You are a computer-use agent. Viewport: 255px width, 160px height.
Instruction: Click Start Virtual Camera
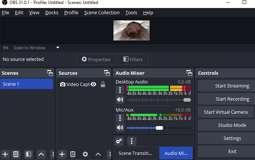tap(226, 112)
